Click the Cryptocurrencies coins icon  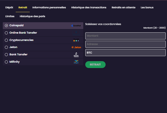click(x=76, y=40)
